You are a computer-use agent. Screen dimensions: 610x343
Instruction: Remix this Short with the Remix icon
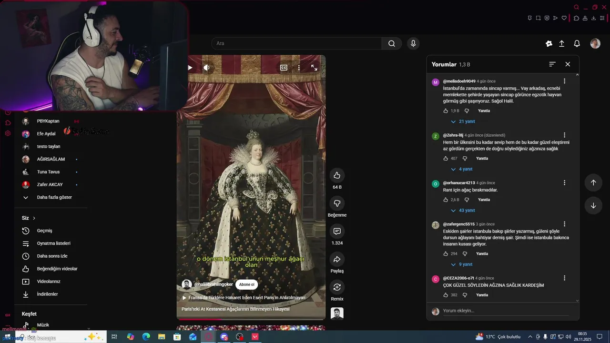coord(337,287)
